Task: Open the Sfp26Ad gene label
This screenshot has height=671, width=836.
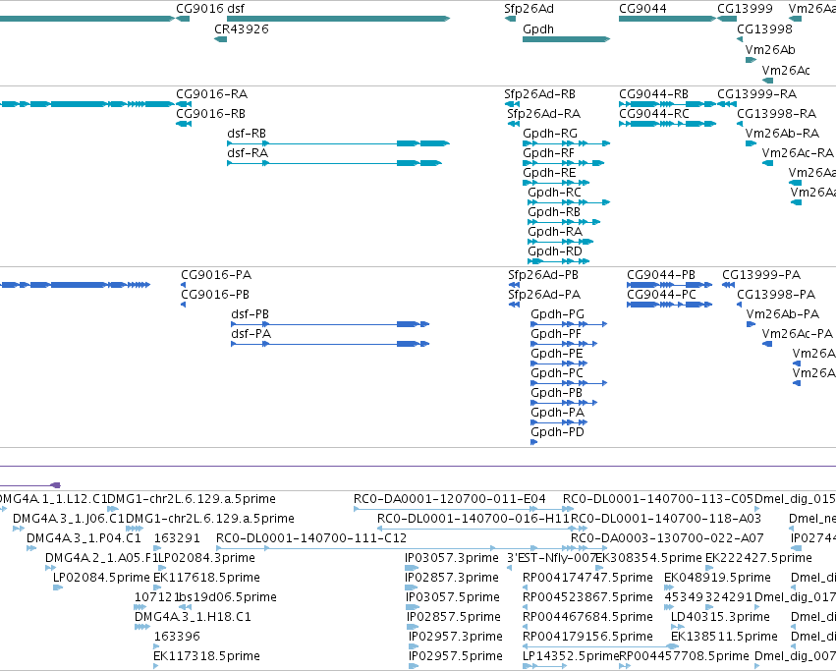Action: click(x=529, y=9)
